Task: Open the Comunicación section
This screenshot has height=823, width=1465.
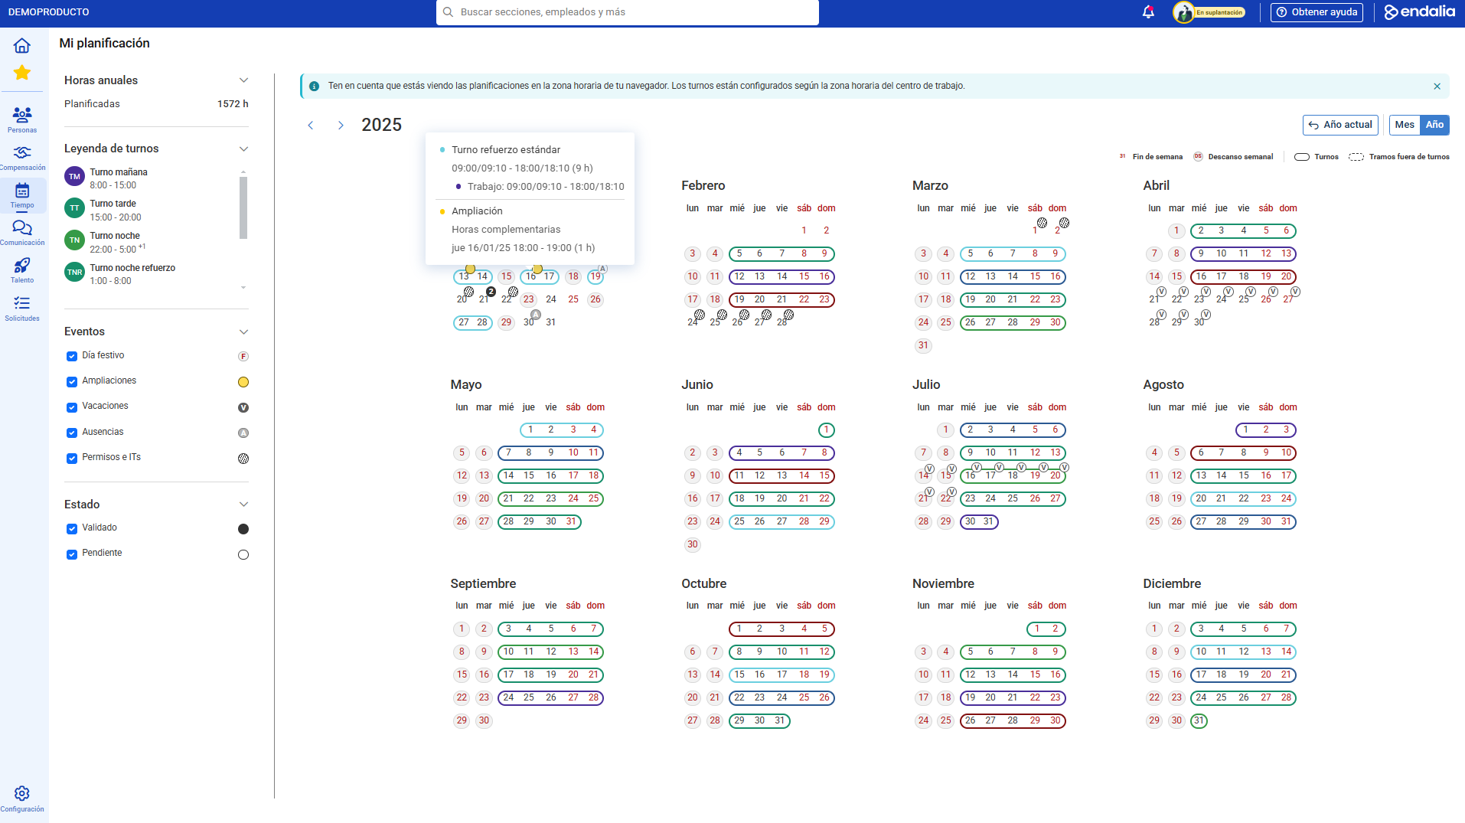Action: [22, 233]
